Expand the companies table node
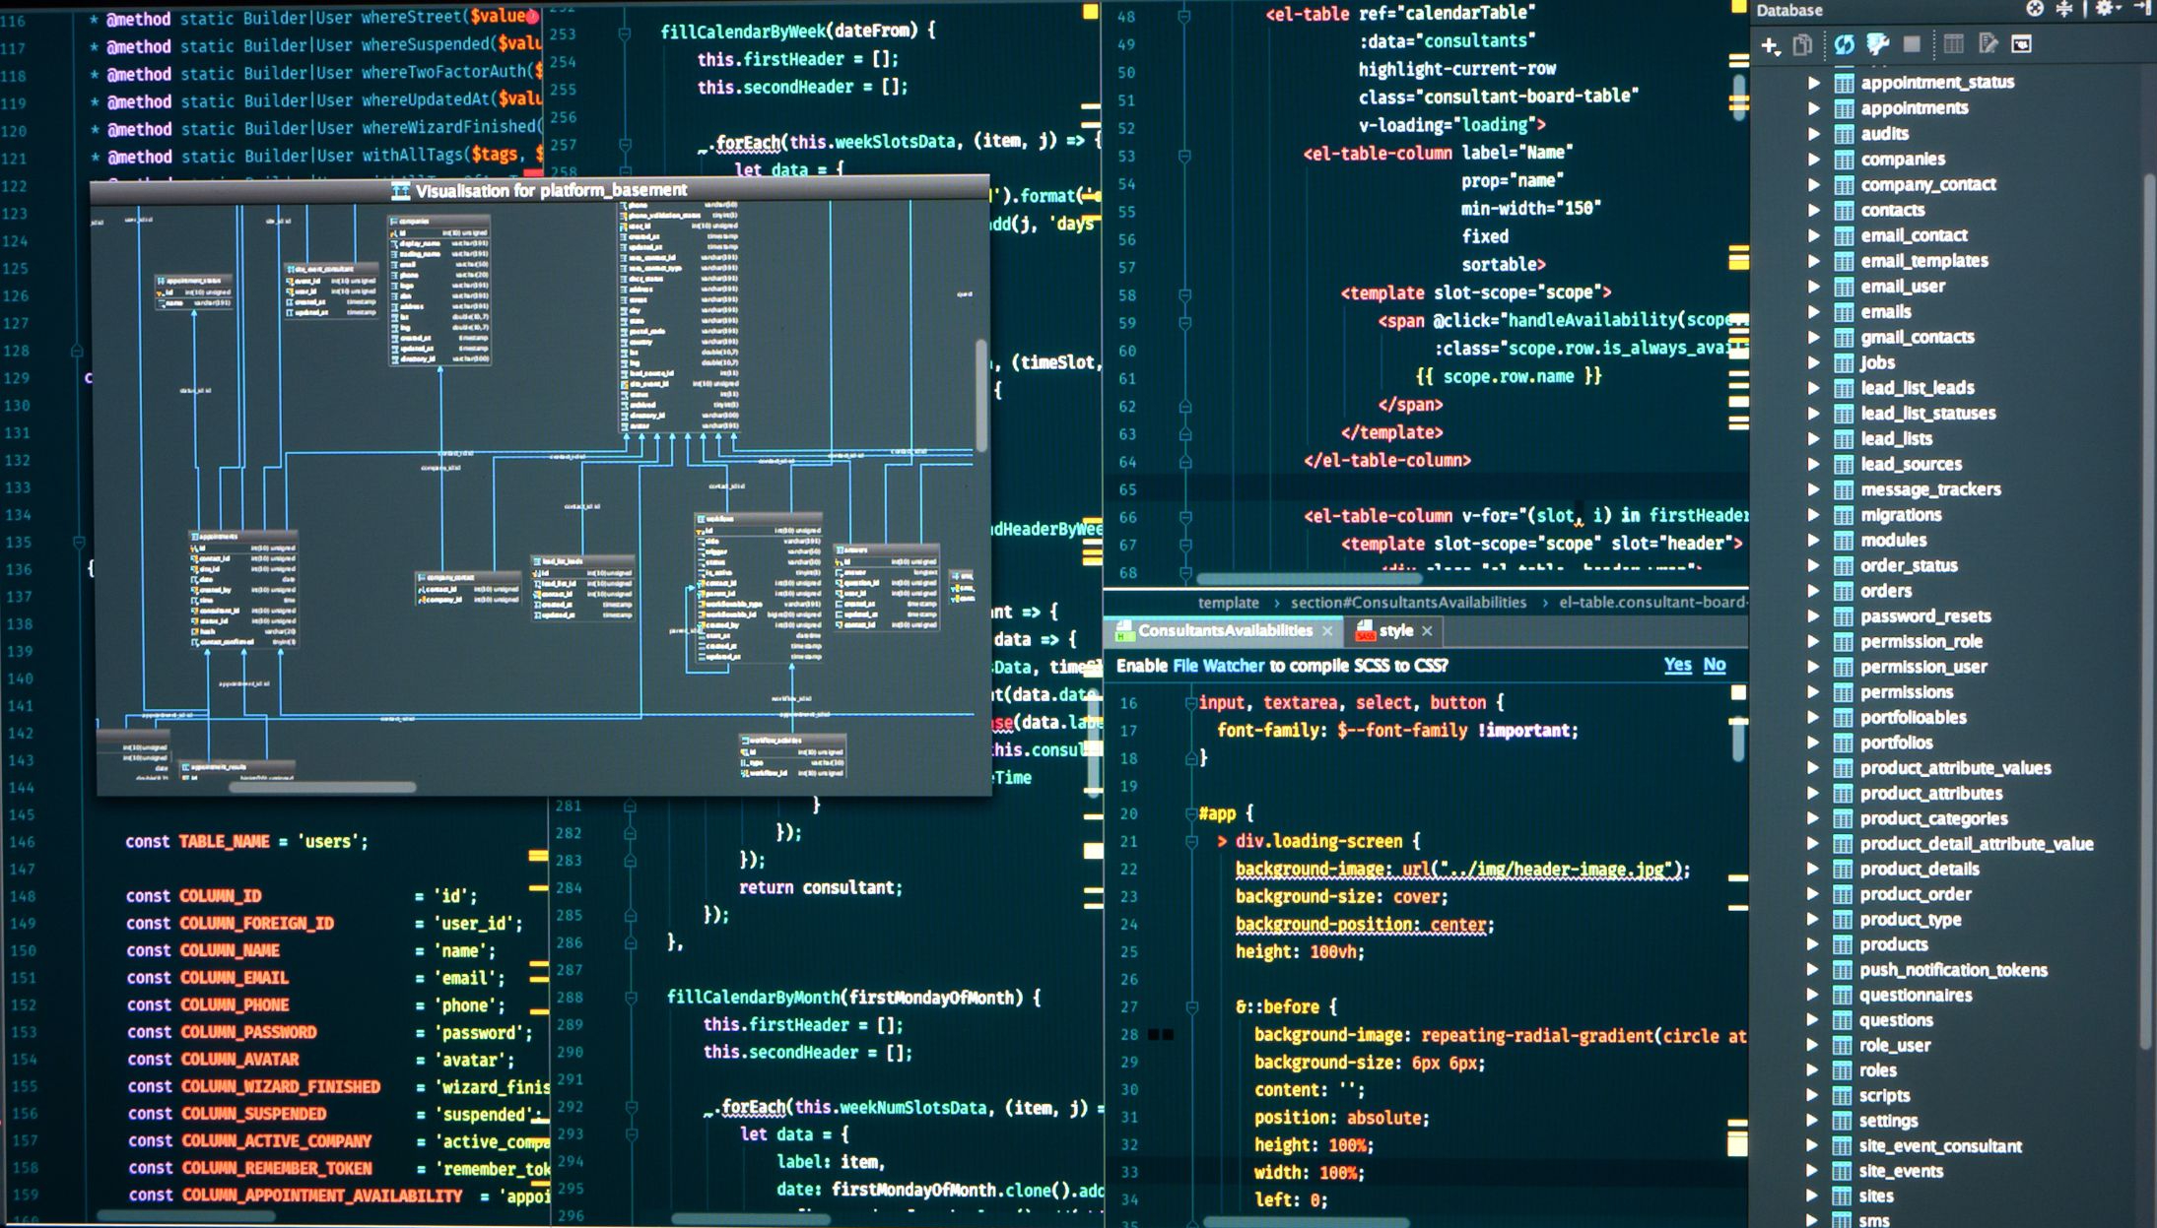The image size is (2157, 1228). click(x=1816, y=159)
